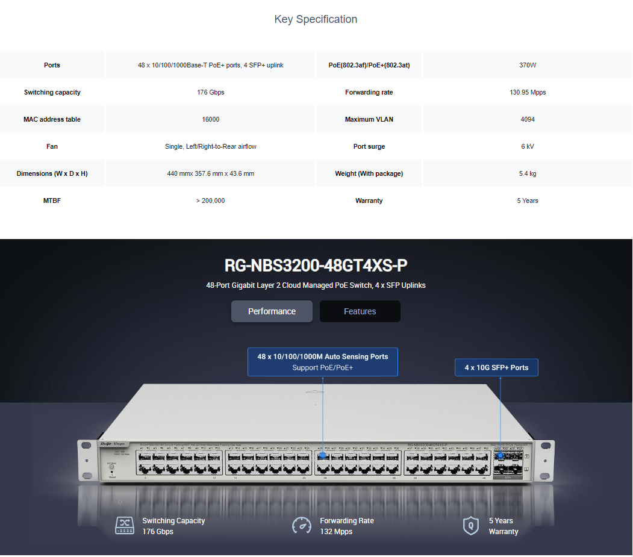The image size is (633, 557).
Task: Switch to the Performance tab
Action: pyautogui.click(x=272, y=311)
